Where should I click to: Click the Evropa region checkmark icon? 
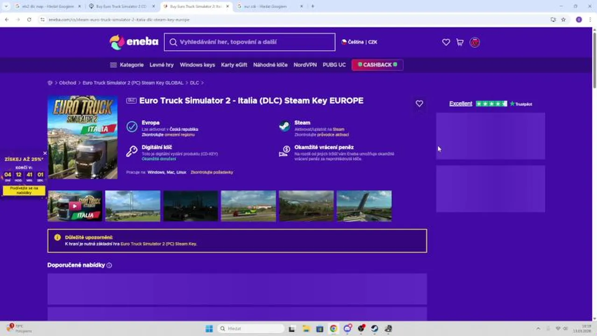tap(132, 126)
